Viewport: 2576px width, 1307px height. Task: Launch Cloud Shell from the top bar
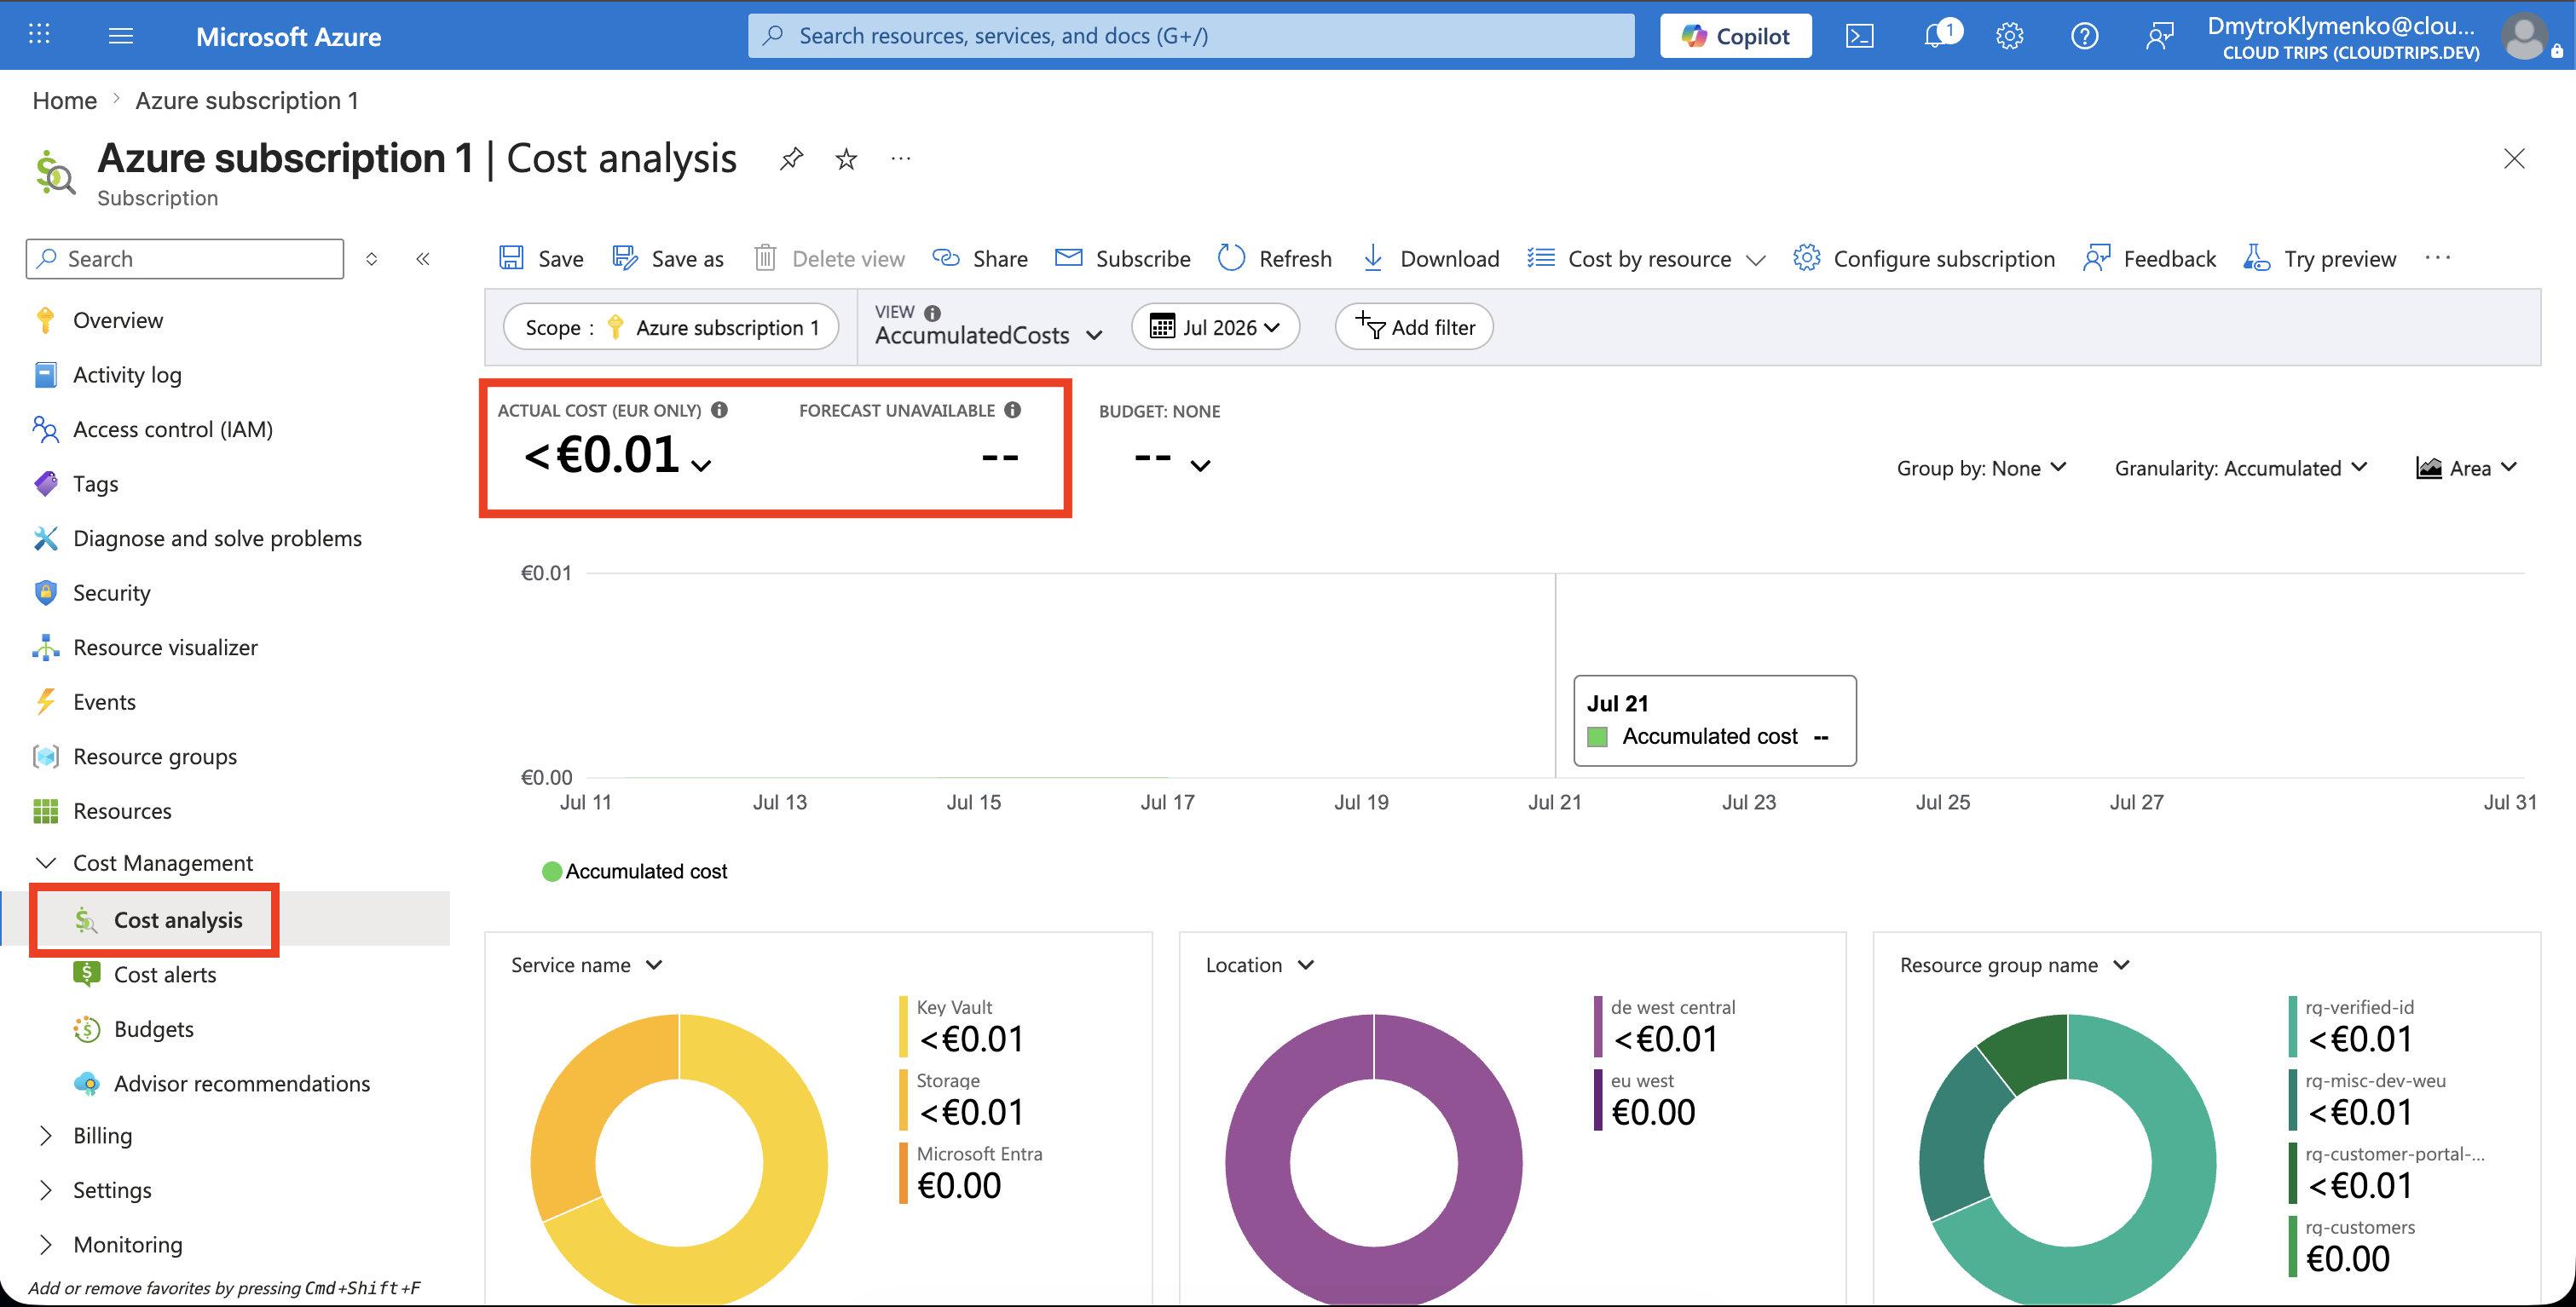1860,36
